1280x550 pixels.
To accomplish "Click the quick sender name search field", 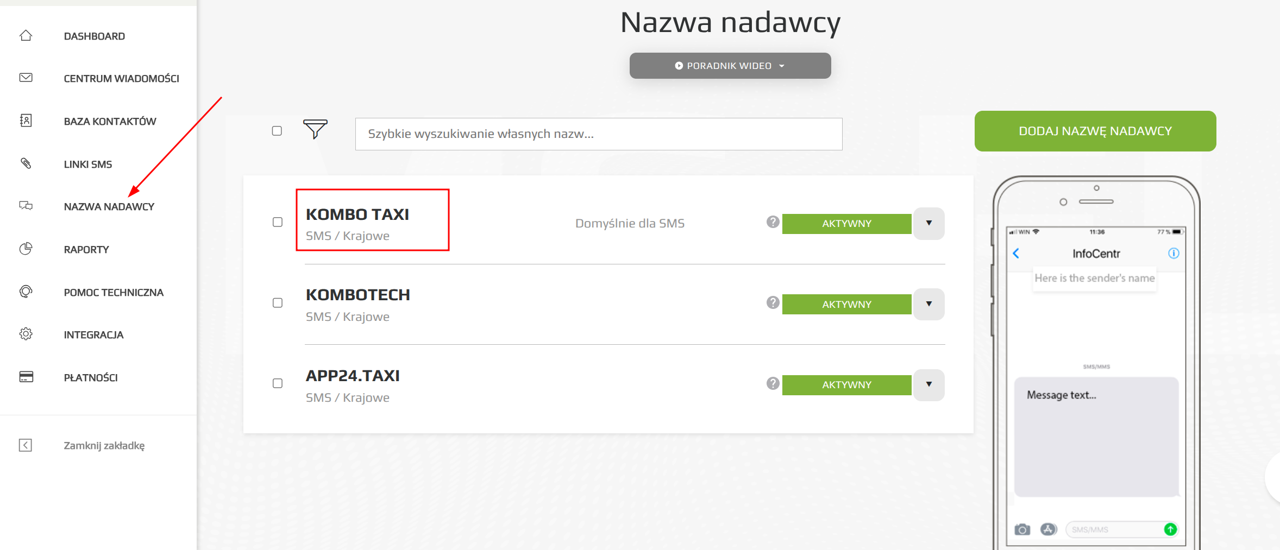I will [x=598, y=134].
